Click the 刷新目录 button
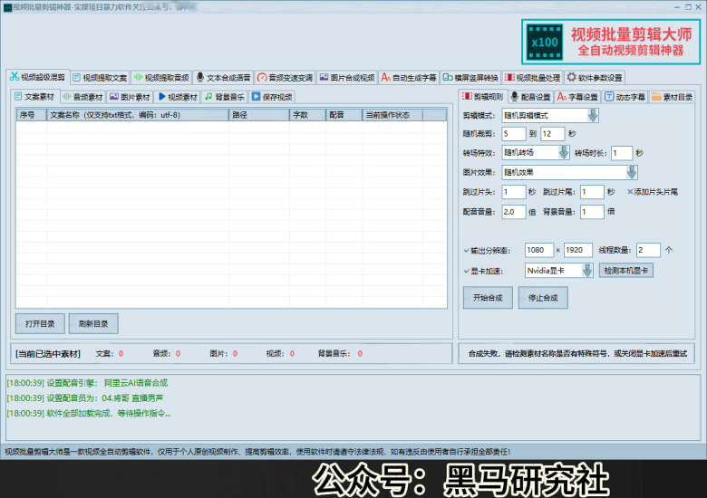This screenshot has height=498, width=707. click(93, 324)
